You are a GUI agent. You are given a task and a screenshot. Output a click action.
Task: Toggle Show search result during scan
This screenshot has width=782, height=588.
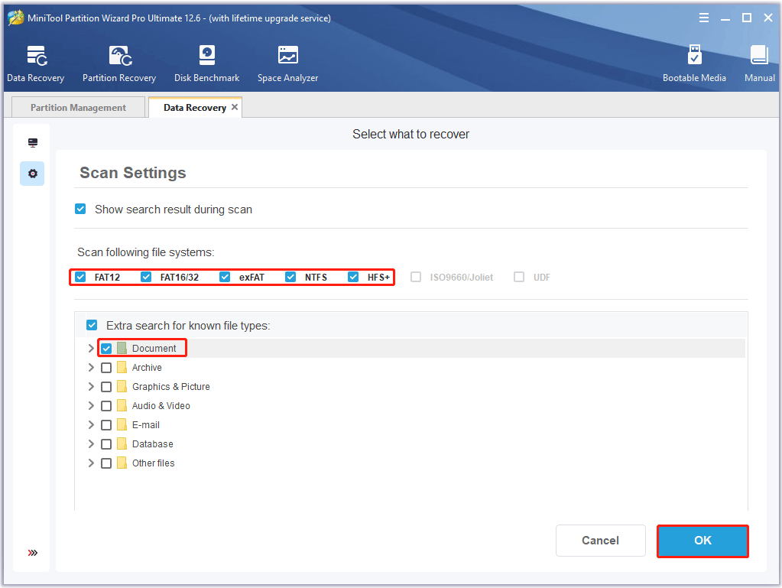point(80,209)
